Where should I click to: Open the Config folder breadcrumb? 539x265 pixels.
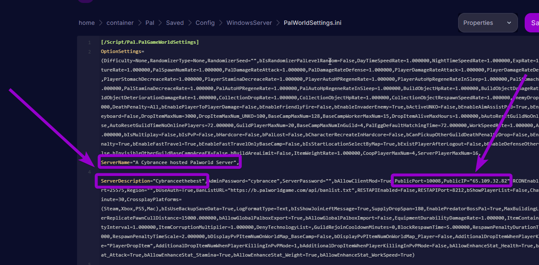205,23
